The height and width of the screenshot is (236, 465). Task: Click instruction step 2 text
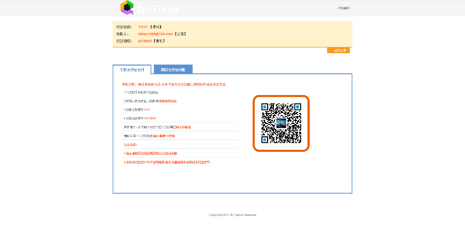pos(150,101)
